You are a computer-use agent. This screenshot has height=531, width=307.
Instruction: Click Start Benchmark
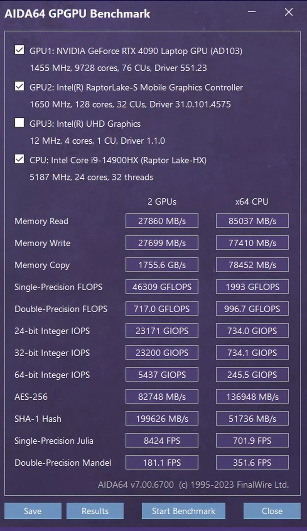click(x=183, y=511)
